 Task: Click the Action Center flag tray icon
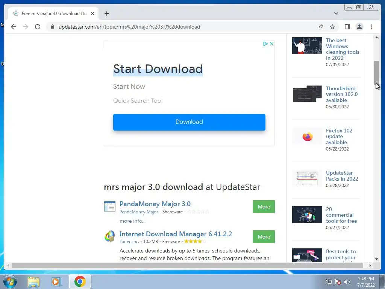(338, 282)
